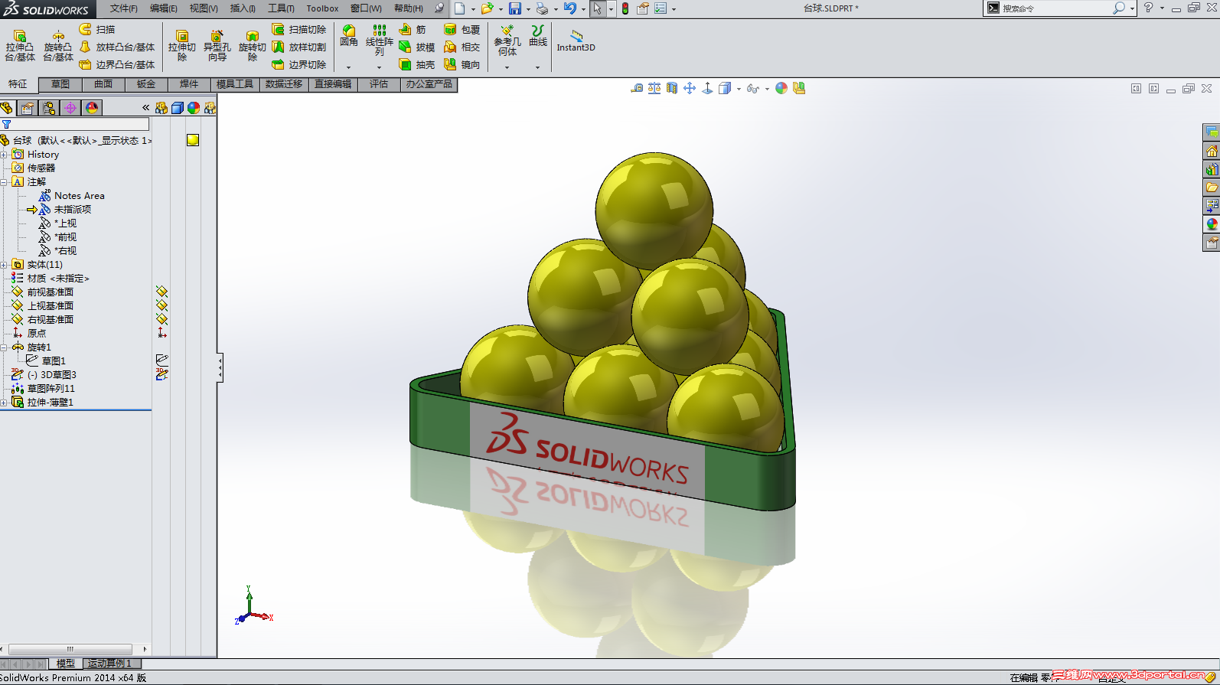Select the 曲线 curves tool
This screenshot has height=685, width=1220.
point(538,36)
